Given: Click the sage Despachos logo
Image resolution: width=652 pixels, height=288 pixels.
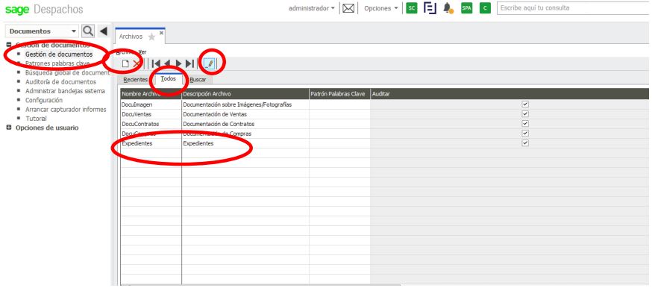Looking at the screenshot, I should click(x=44, y=9).
